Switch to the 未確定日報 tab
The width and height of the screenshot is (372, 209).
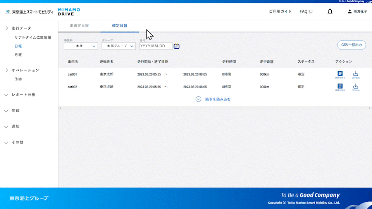pyautogui.click(x=79, y=26)
